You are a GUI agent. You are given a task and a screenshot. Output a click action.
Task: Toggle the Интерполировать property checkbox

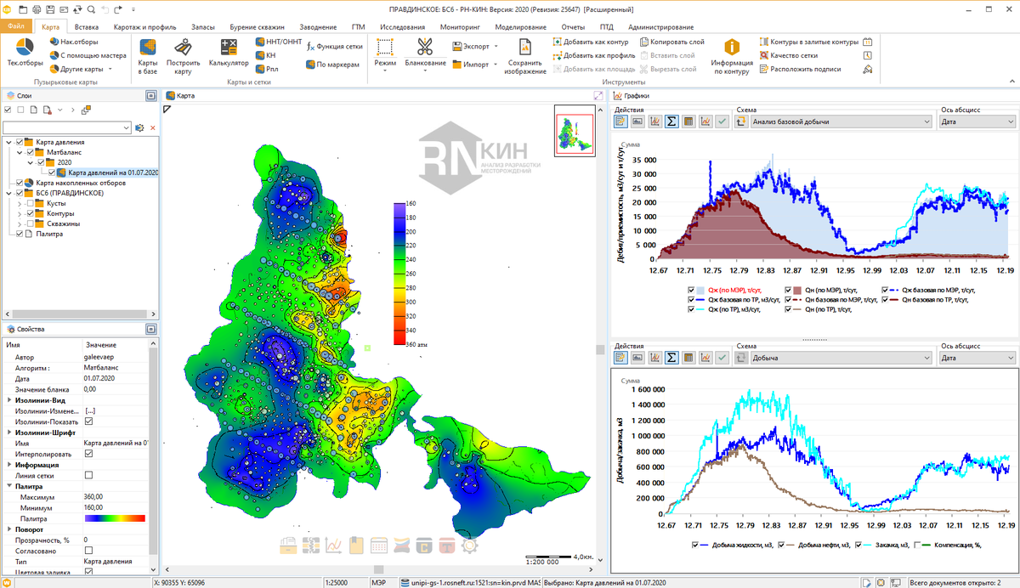[x=89, y=454]
